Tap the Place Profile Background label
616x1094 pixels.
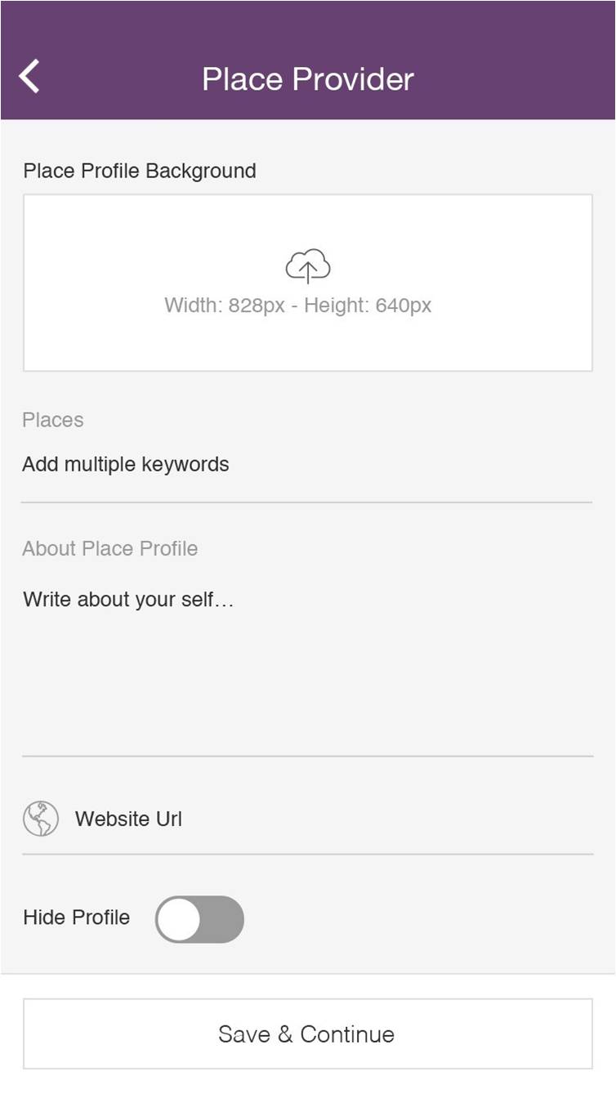pyautogui.click(x=140, y=171)
